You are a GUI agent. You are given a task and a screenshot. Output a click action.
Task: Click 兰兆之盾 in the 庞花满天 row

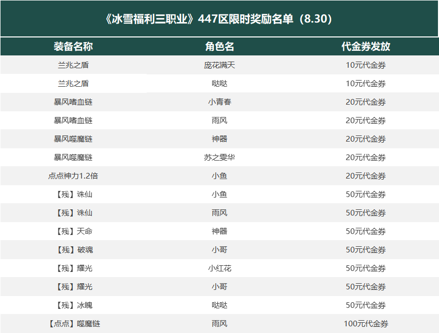(x=73, y=65)
